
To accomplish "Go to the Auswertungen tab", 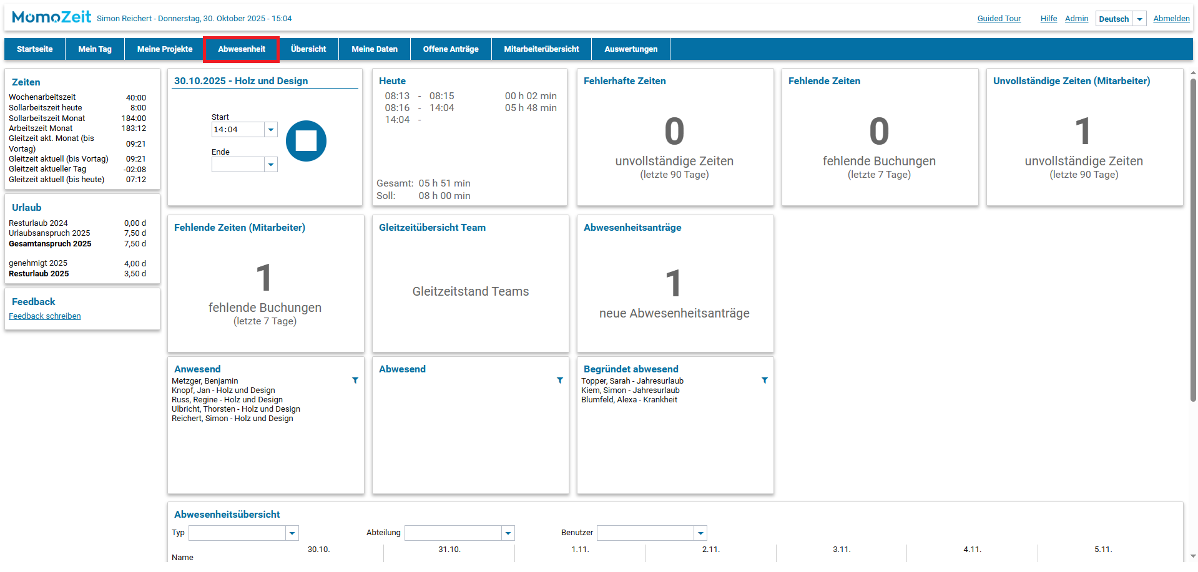I will pyautogui.click(x=631, y=49).
